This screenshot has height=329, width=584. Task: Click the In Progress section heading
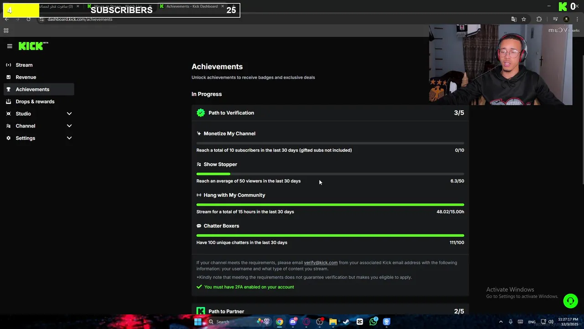[207, 94]
